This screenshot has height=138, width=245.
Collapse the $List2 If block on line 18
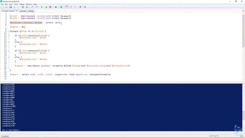tap(9, 51)
